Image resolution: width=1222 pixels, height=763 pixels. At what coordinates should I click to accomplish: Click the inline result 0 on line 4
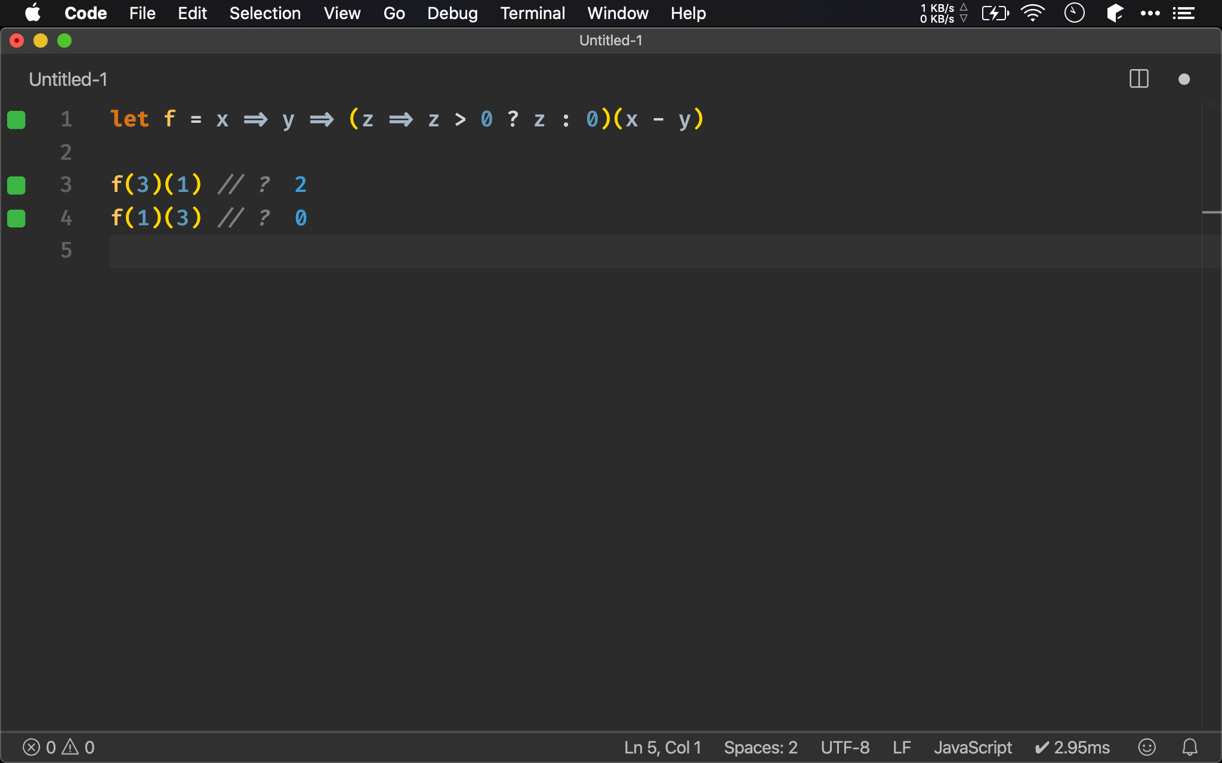(301, 218)
